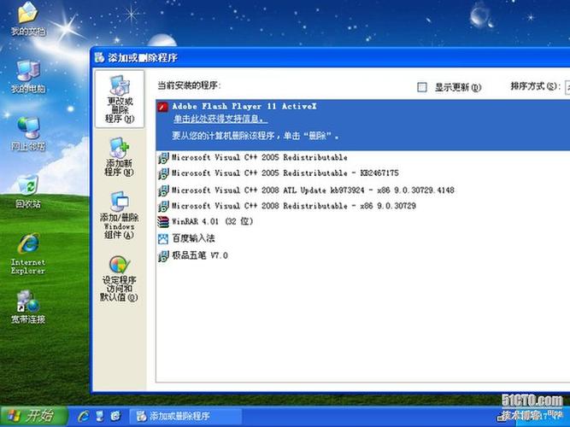570x427 pixels.
Task: Click the third quick launch icon on the taskbar
Action: [115, 415]
